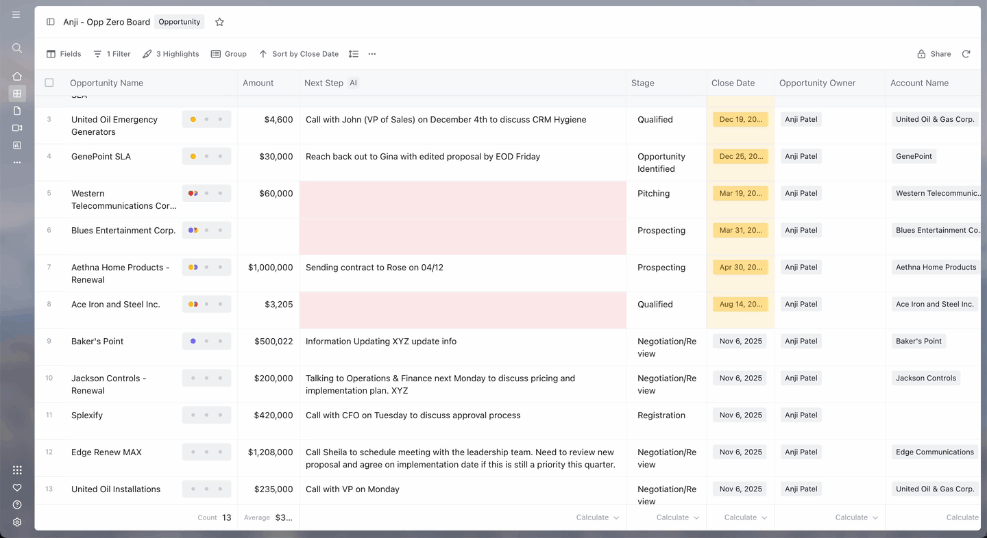This screenshot has width=987, height=538.
Task: Open Sort by Close Date
Action: click(x=299, y=54)
